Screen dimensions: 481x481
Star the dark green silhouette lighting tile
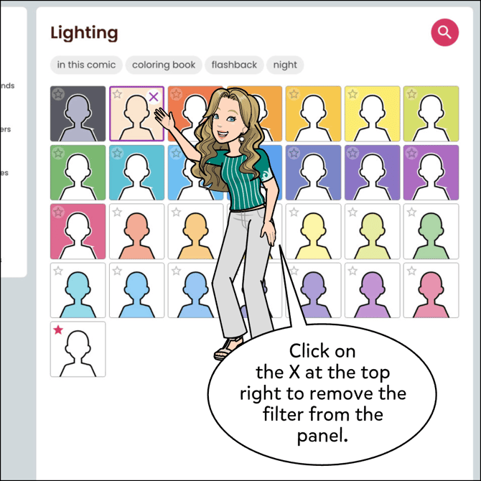point(411,212)
